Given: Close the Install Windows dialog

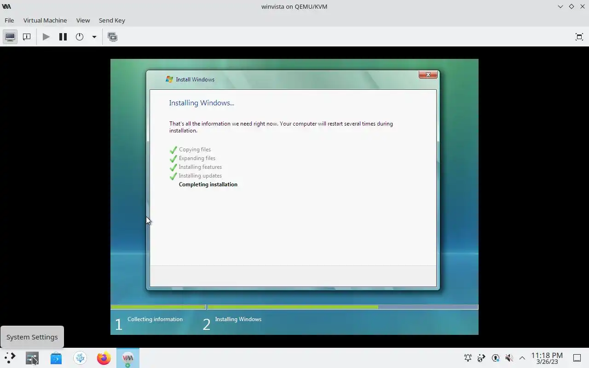Looking at the screenshot, I should 428,75.
